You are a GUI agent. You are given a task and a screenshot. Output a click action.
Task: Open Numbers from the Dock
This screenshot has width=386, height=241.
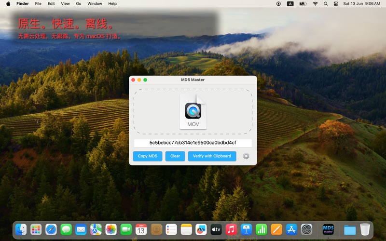pos(261,229)
